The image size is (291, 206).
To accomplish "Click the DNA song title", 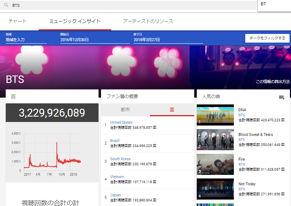I will click(x=242, y=110).
